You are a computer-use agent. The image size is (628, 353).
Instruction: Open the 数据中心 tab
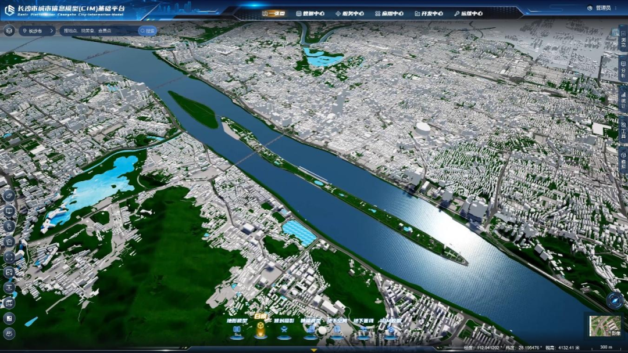(x=310, y=13)
